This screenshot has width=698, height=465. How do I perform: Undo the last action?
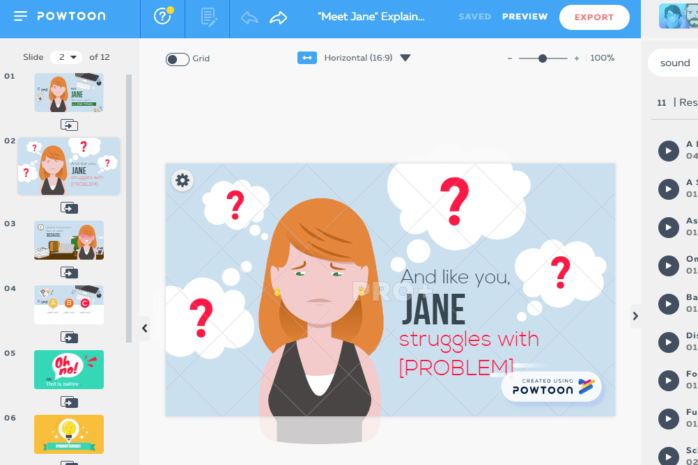pyautogui.click(x=249, y=18)
